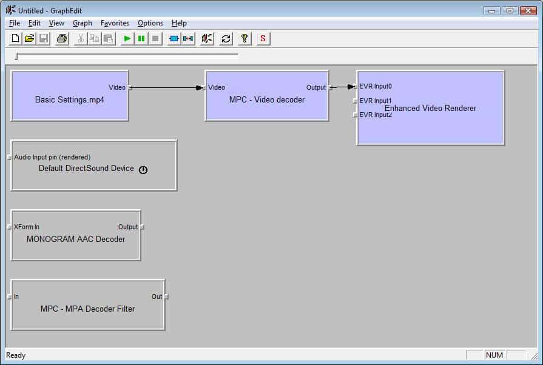Screen dimensions: 543x365
Task: Click the yellow Help question mark icon
Action: pos(244,39)
